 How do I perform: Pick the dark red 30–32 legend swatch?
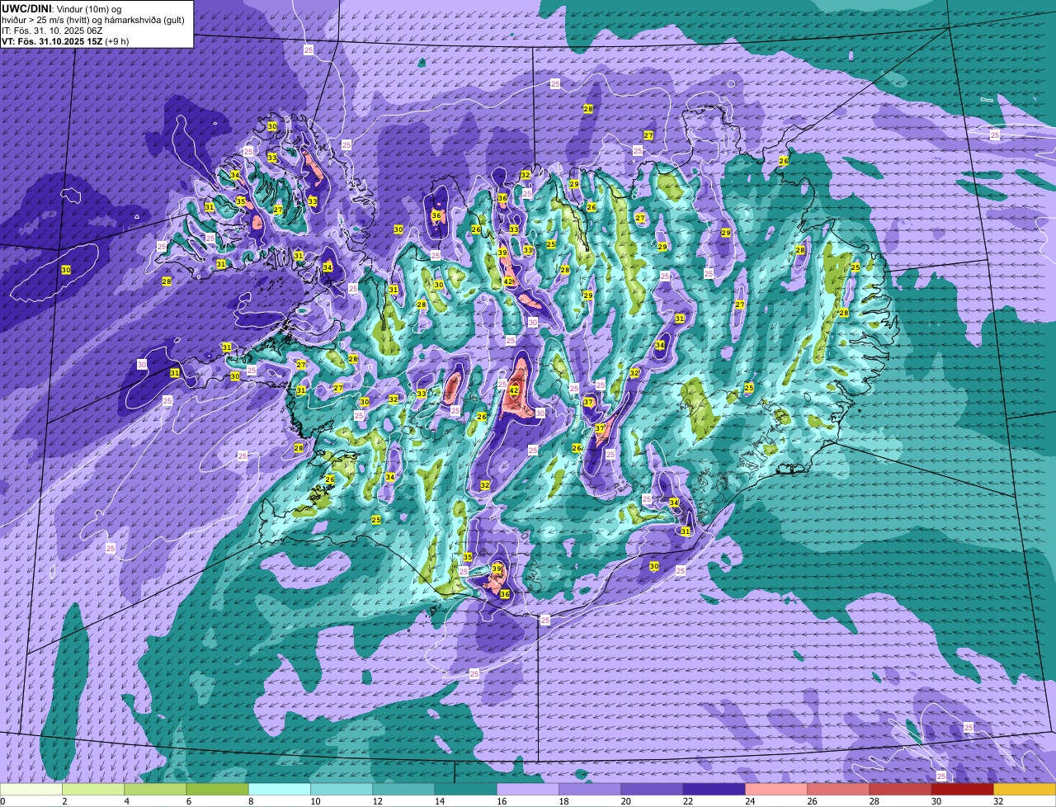[x=961, y=789]
